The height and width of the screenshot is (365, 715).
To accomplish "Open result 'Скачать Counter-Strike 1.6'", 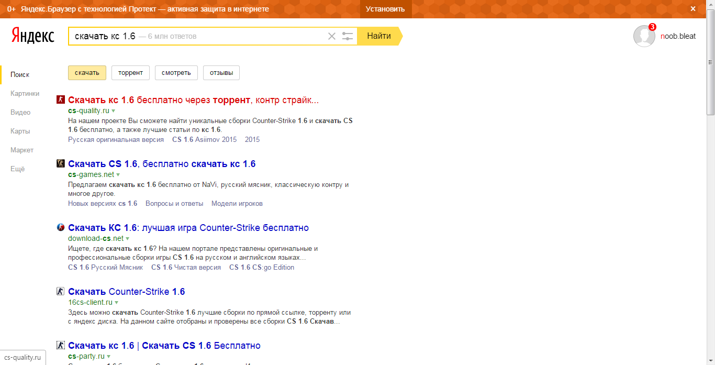I will pos(127,292).
